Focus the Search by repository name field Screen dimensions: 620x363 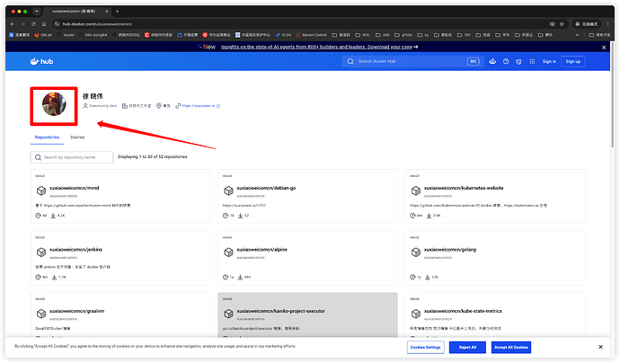(x=72, y=157)
